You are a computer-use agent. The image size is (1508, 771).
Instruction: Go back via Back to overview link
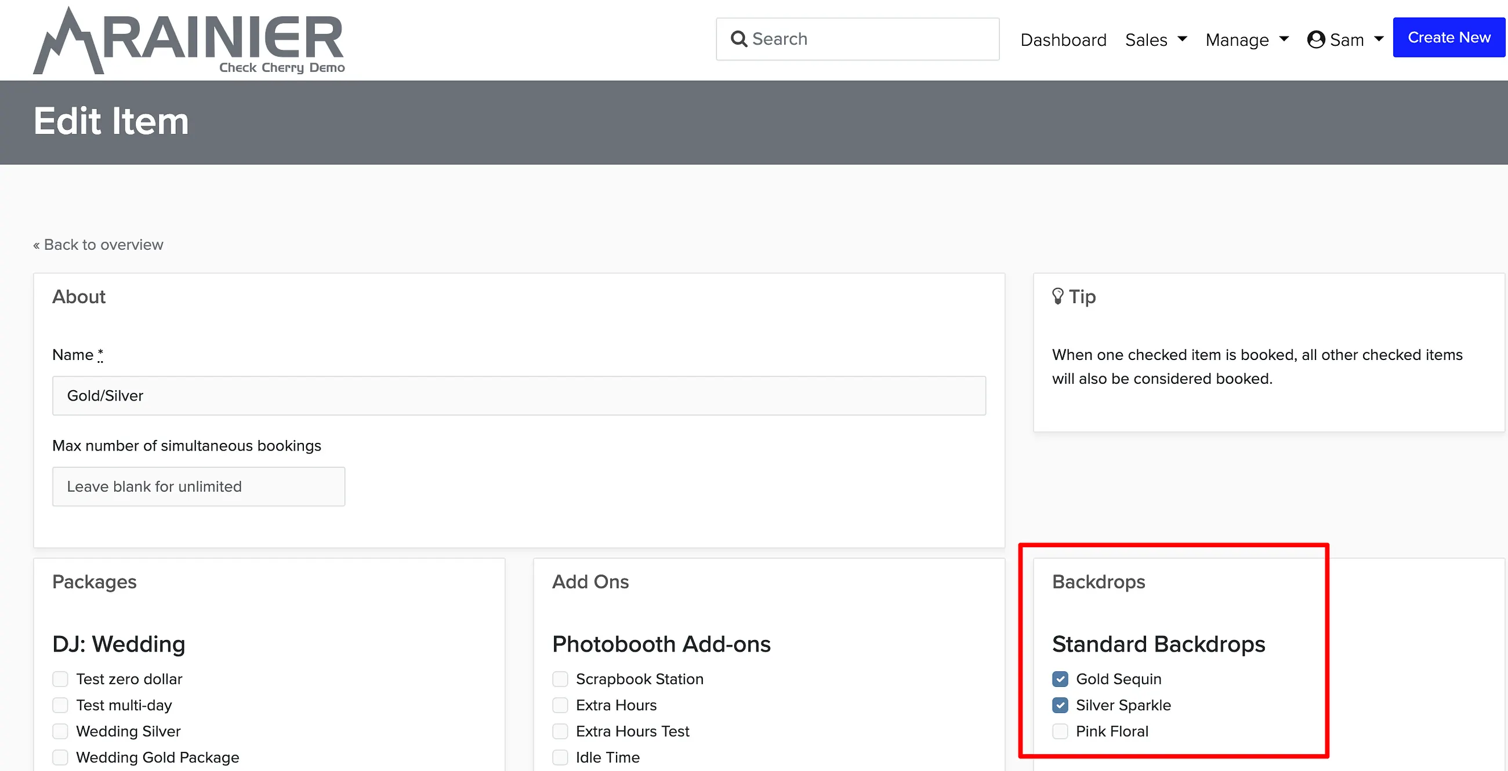(x=99, y=245)
